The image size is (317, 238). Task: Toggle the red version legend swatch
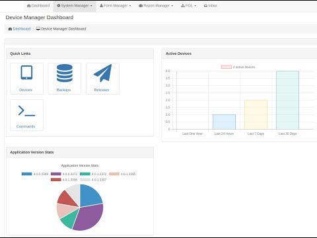tap(56, 180)
